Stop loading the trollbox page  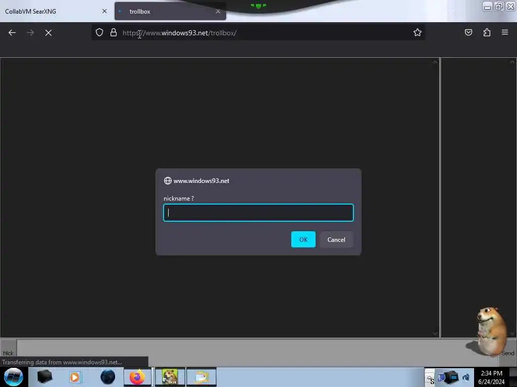[x=48, y=33]
